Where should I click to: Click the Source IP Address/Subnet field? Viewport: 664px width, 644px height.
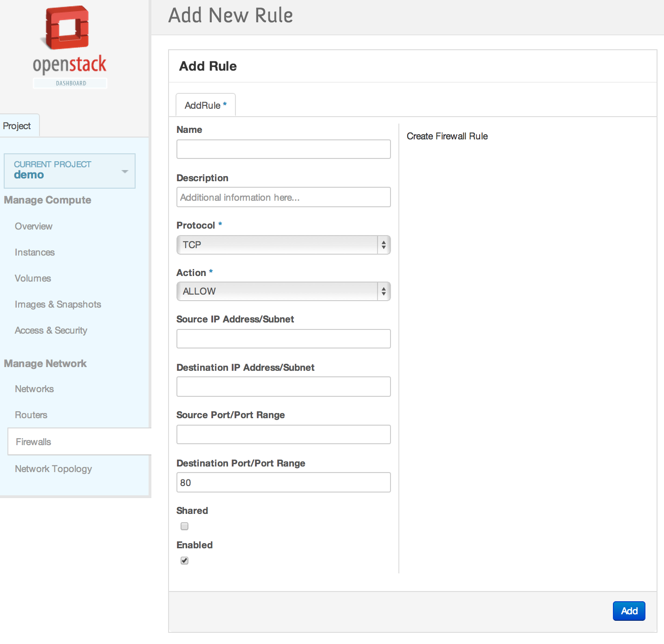click(283, 339)
